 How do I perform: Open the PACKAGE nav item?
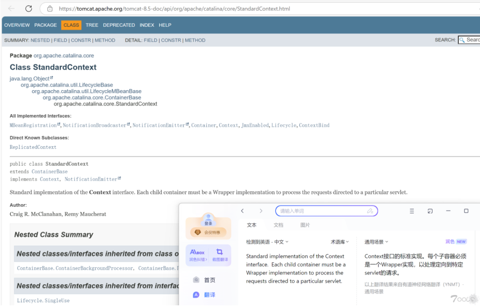(x=46, y=25)
